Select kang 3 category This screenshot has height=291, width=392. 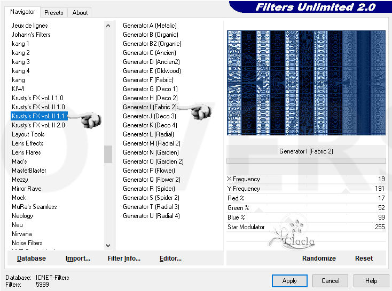pyautogui.click(x=20, y=62)
